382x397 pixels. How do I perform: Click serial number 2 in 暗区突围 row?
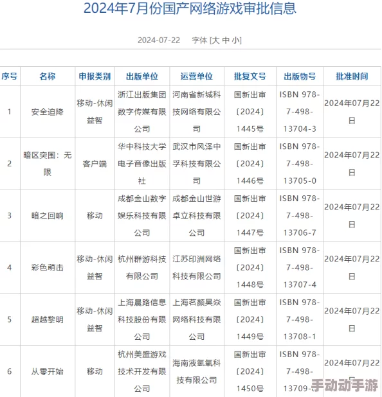click(10, 164)
